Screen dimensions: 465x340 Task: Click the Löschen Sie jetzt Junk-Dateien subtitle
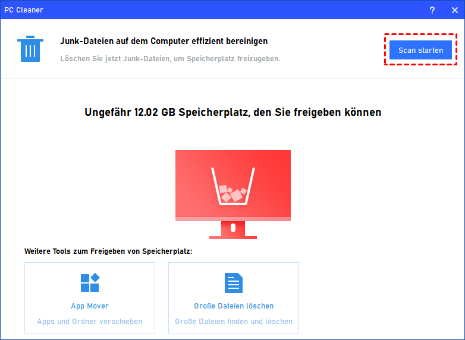170,59
